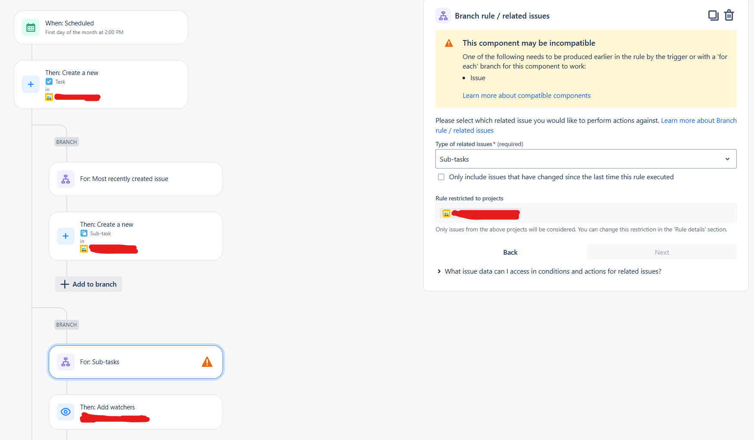
Task: Click Add to branch button
Action: (89, 284)
